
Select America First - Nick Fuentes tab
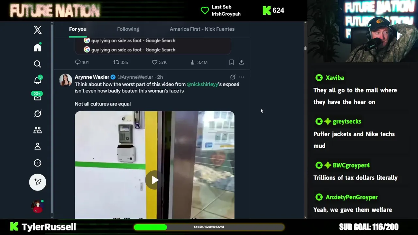202,29
